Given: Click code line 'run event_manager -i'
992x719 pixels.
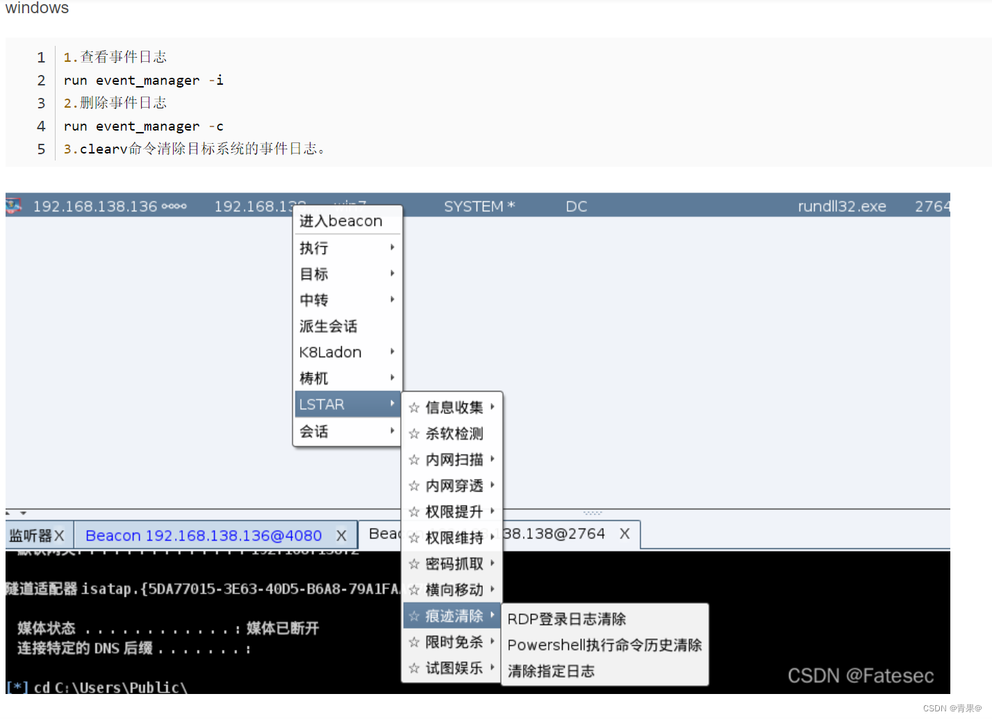Looking at the screenshot, I should click(x=143, y=80).
